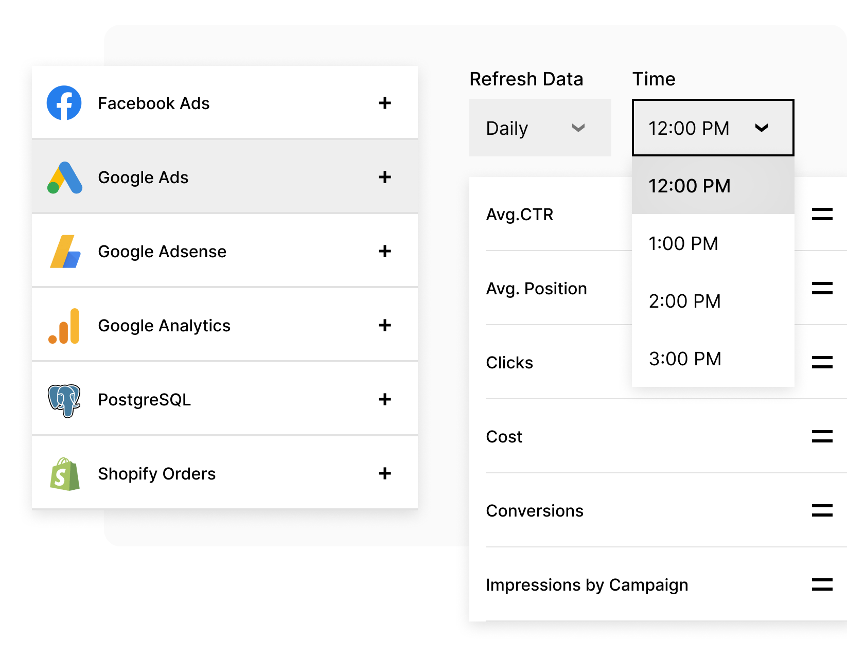
Task: Select the Google Analytics label
Action: 164,326
